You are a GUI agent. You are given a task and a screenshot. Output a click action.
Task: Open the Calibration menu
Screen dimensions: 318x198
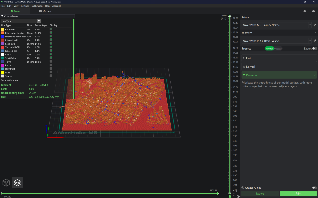click(x=37, y=6)
